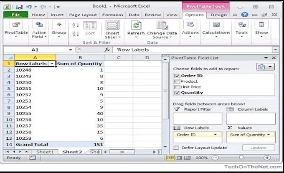This screenshot has width=284, height=173.
Task: Sort A to Z ascending
Action: (76, 25)
